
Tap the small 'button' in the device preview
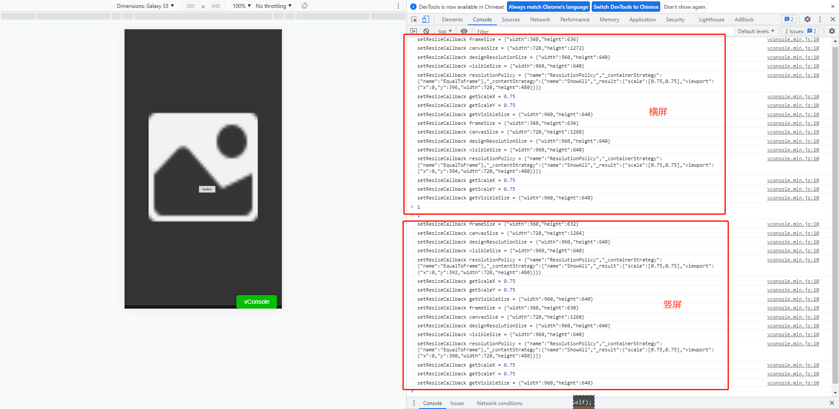[207, 189]
